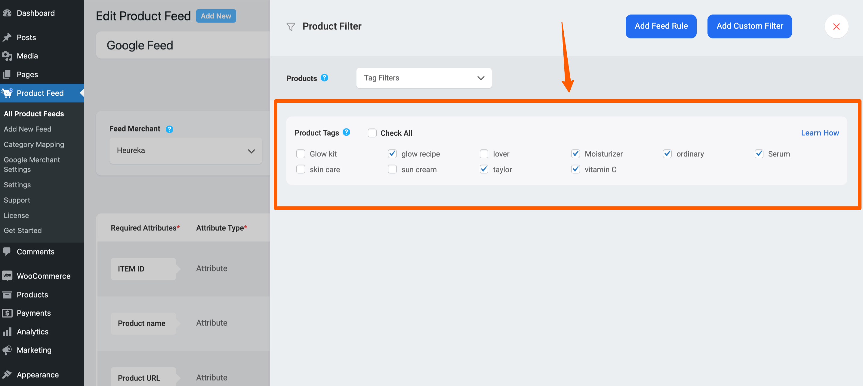Open the Learn How link

[819, 133]
